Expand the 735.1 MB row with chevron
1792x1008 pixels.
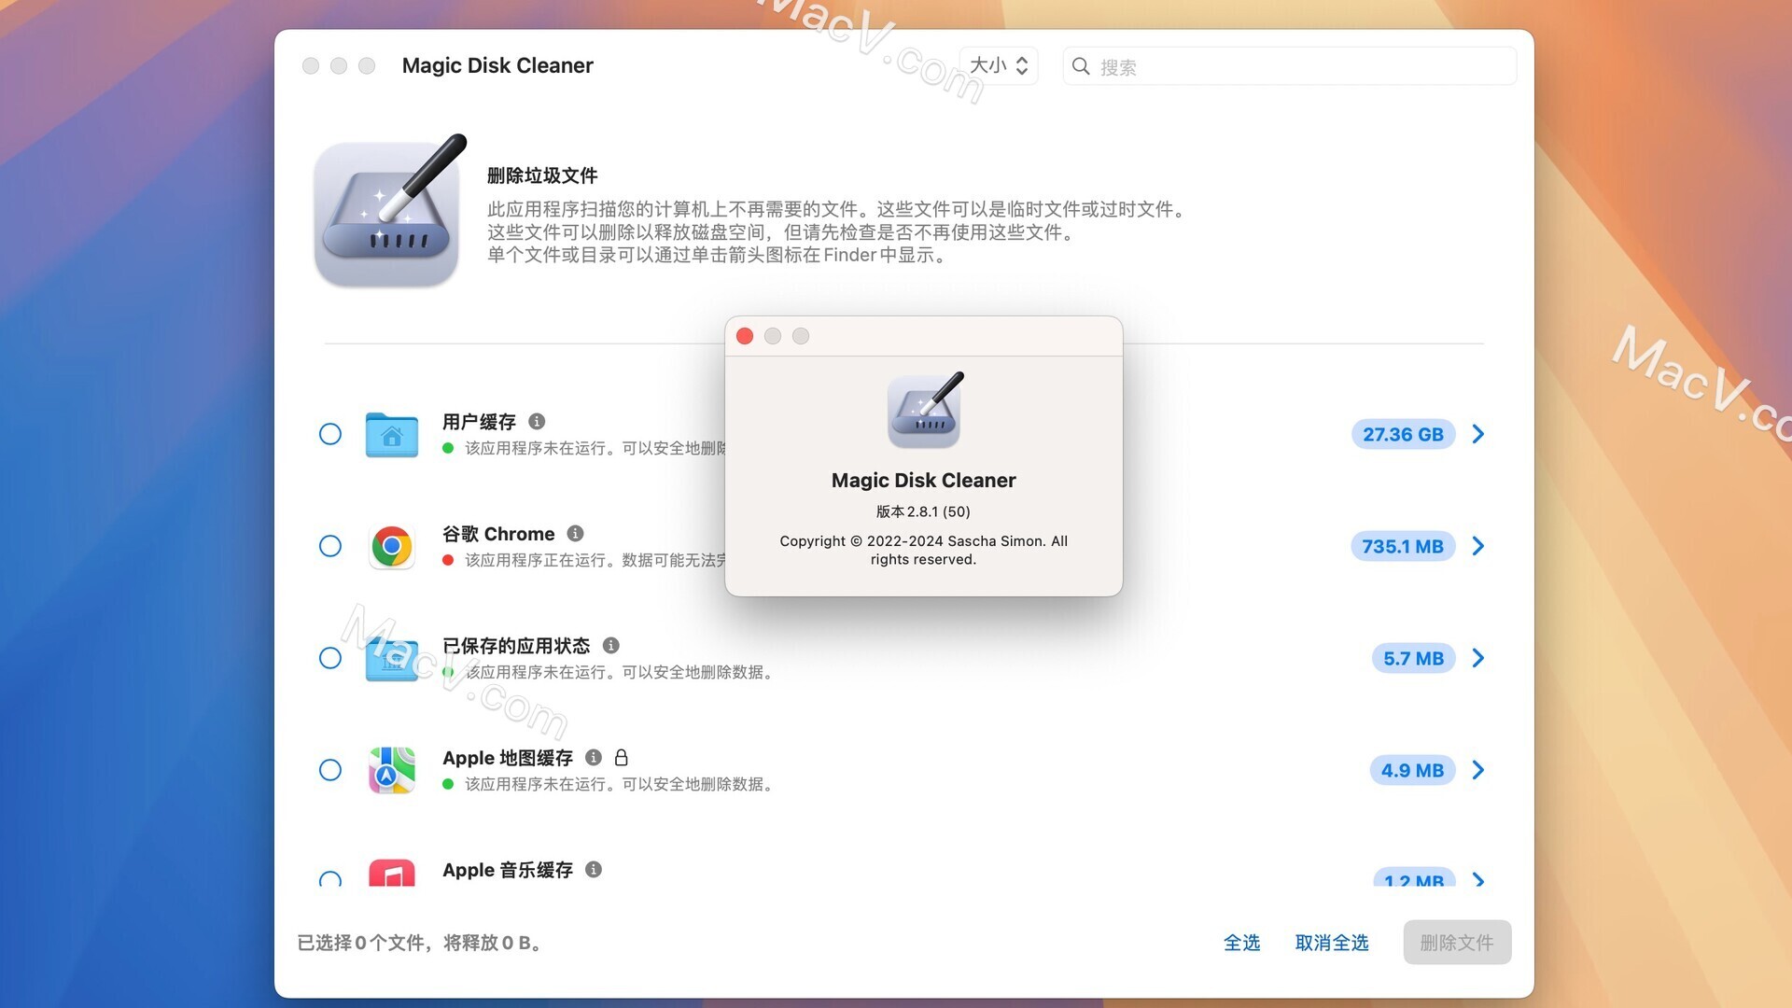(1478, 546)
